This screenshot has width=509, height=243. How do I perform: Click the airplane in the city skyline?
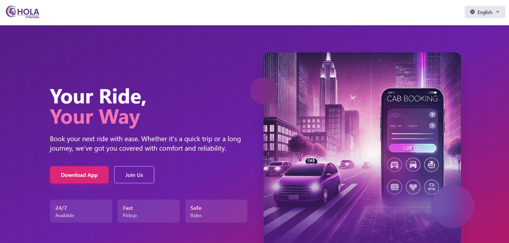[x=353, y=97]
